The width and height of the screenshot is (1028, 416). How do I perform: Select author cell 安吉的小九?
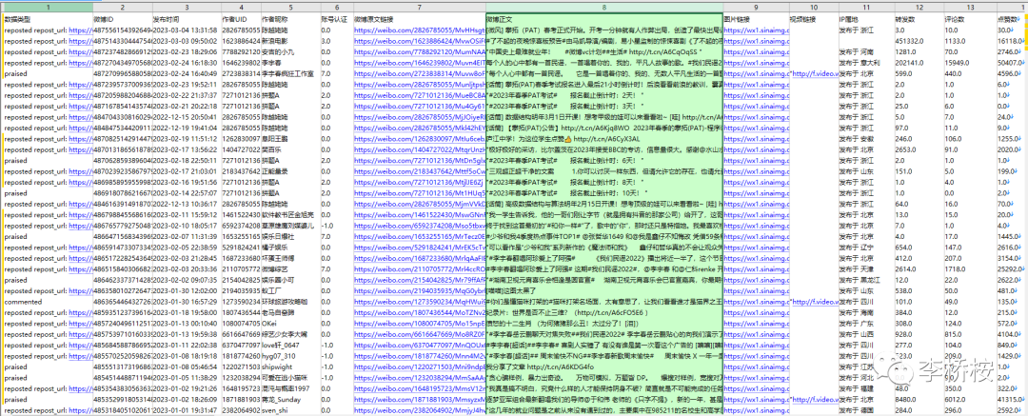[290, 51]
